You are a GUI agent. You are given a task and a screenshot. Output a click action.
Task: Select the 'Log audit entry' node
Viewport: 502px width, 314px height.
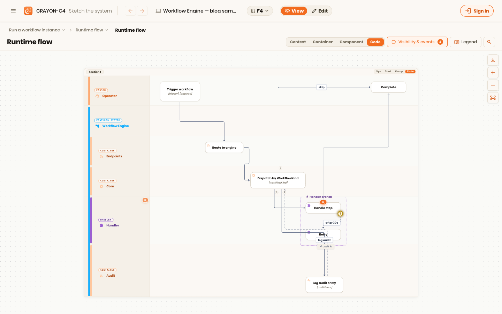pyautogui.click(x=324, y=285)
